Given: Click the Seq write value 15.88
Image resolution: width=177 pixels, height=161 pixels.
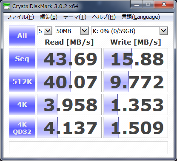Looking at the screenshot, I should pos(136,59).
